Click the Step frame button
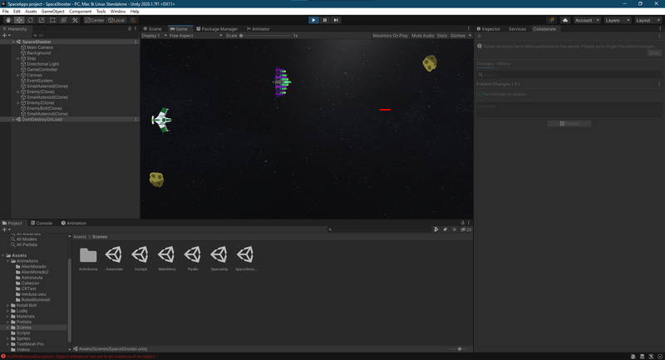 336,19
